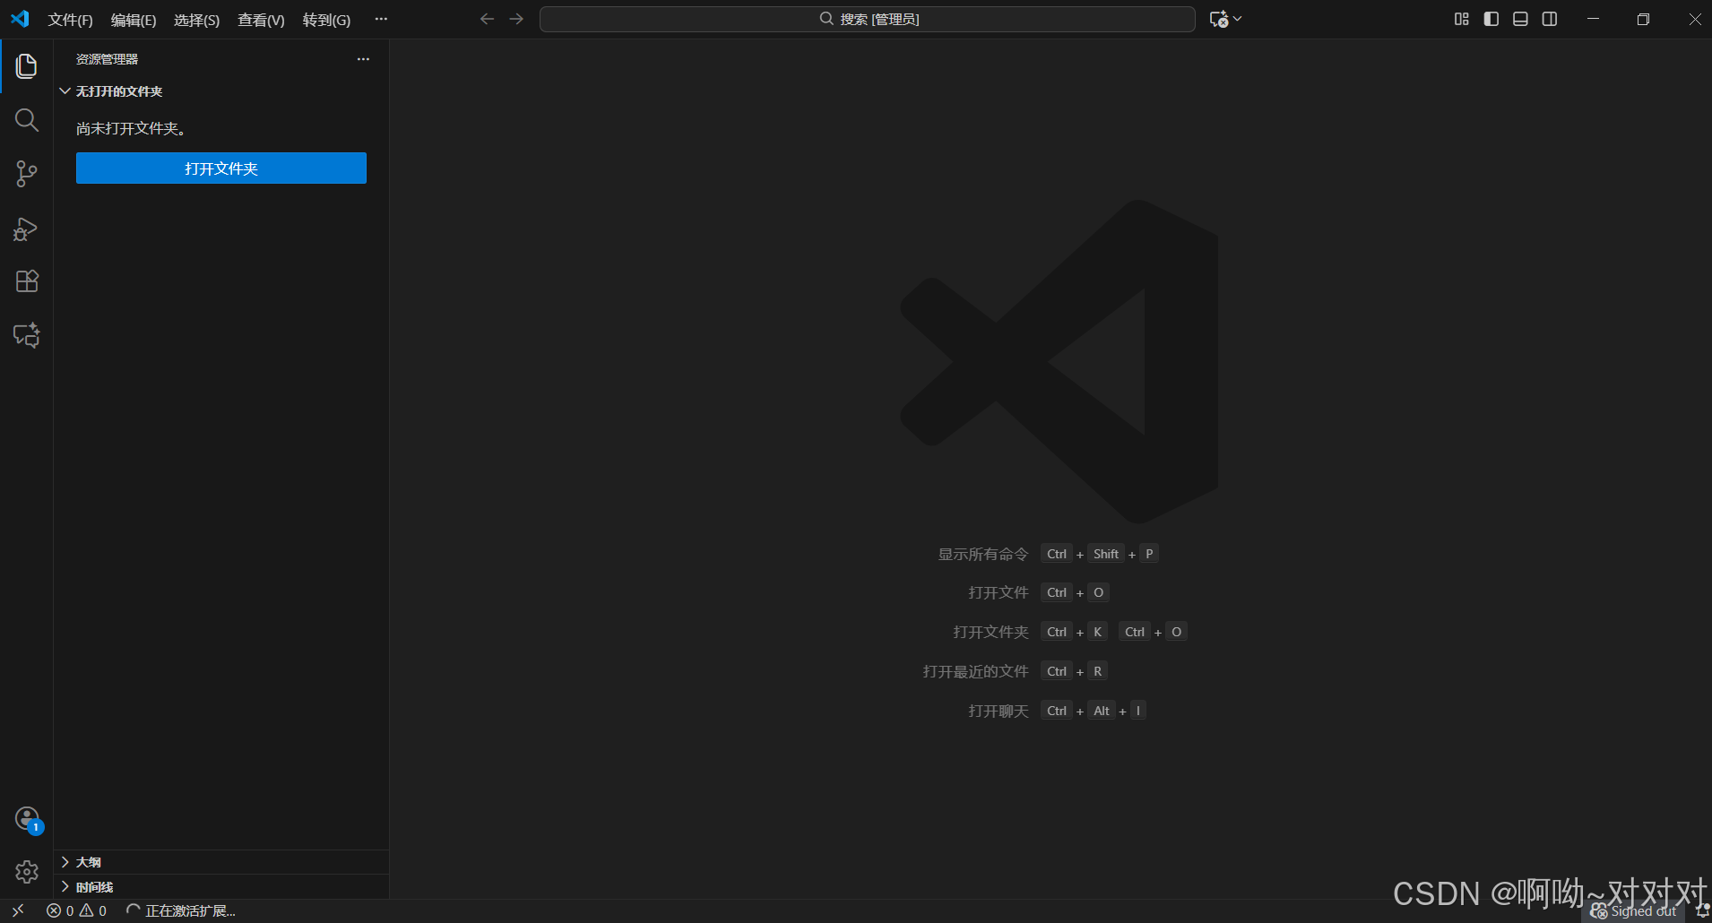Screen dimensions: 1712x923
Task: Open the Copilot chat icon in title bar
Action: (1218, 19)
